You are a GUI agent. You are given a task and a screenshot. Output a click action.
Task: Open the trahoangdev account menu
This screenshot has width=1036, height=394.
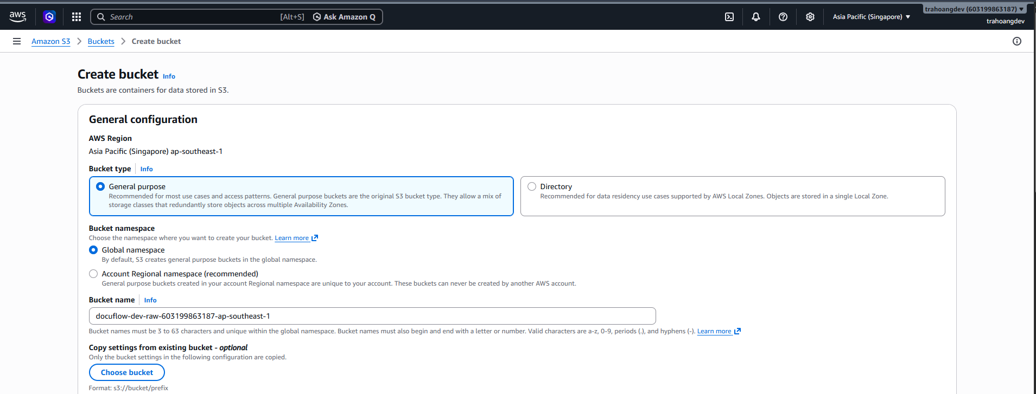point(974,9)
